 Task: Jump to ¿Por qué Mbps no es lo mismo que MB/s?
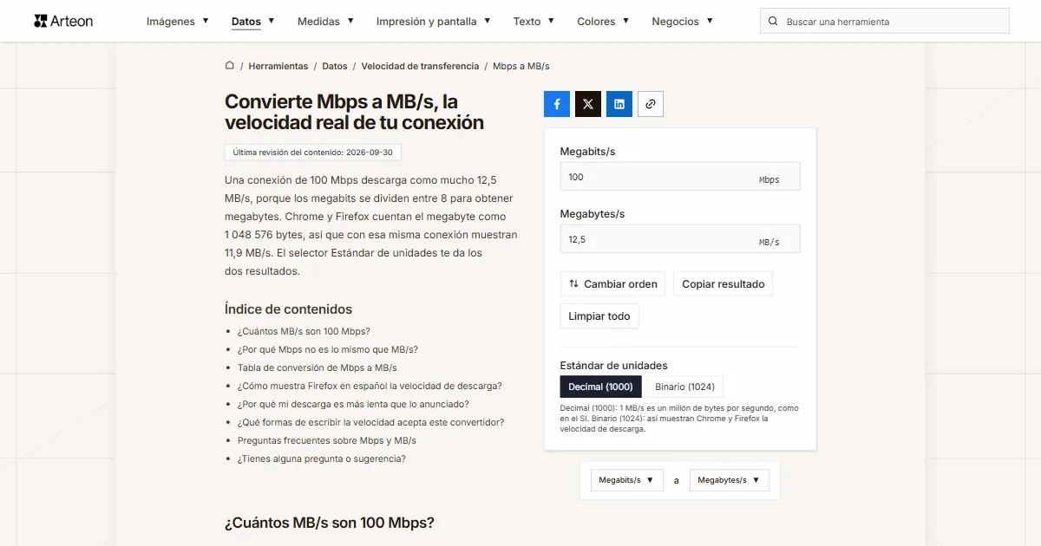click(x=328, y=349)
